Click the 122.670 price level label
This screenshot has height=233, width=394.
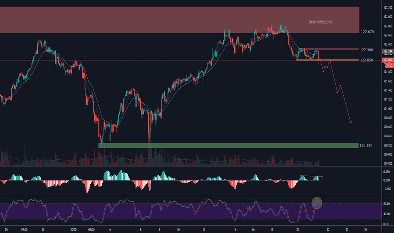coord(366,32)
